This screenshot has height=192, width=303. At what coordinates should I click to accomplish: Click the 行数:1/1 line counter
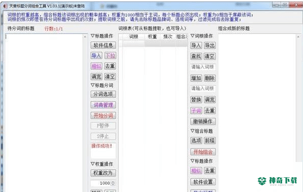pos(53,29)
